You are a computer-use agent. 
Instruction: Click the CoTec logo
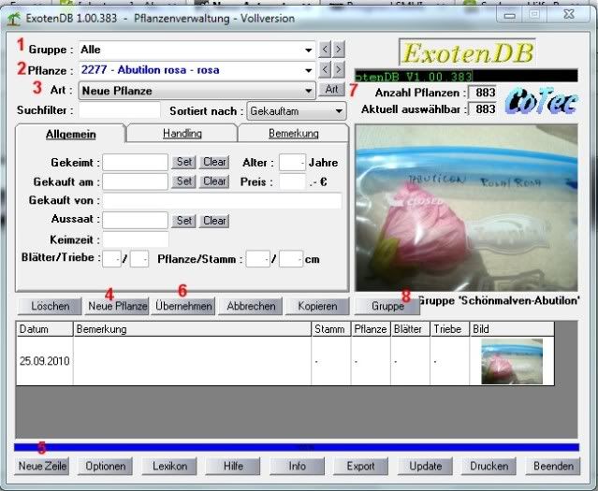point(540,102)
